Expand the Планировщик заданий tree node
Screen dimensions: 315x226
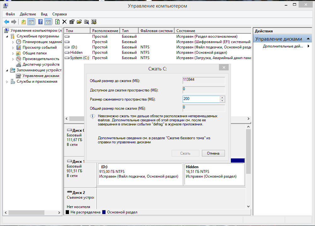[x=13, y=42]
